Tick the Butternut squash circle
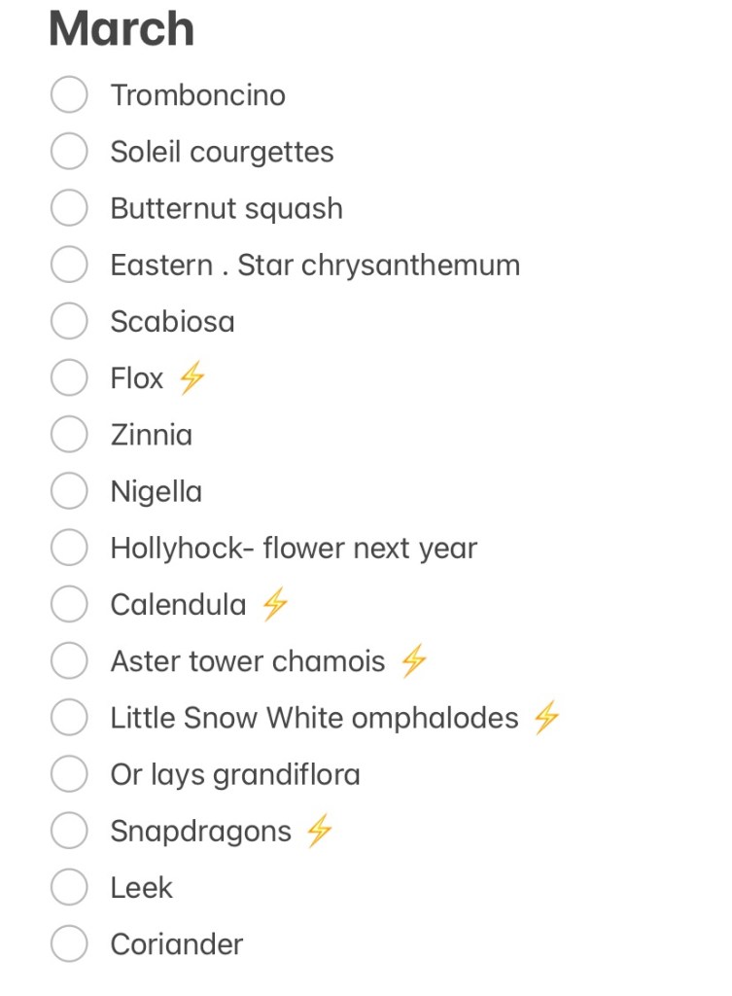732x996 pixels. point(69,208)
